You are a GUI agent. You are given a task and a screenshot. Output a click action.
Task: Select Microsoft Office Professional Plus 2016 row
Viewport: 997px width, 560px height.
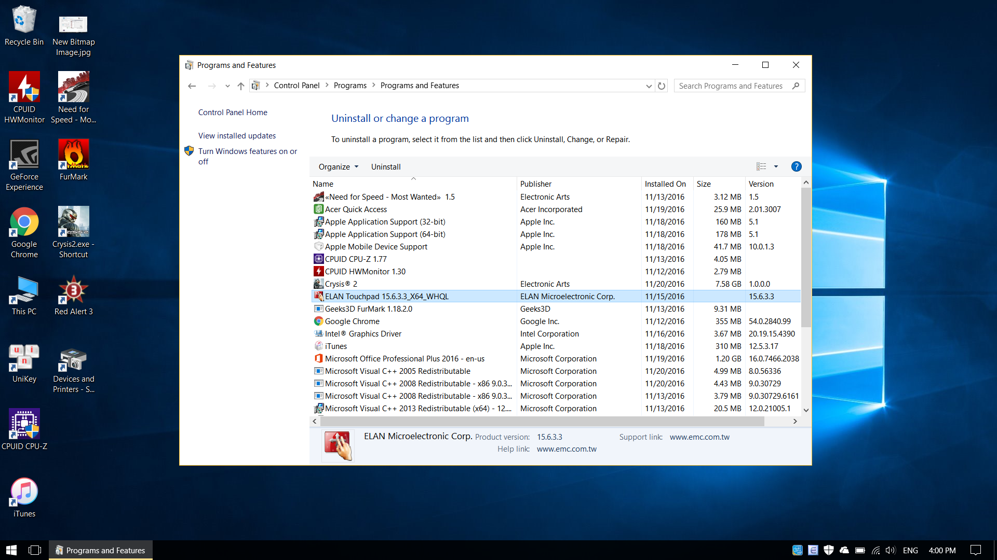(556, 359)
